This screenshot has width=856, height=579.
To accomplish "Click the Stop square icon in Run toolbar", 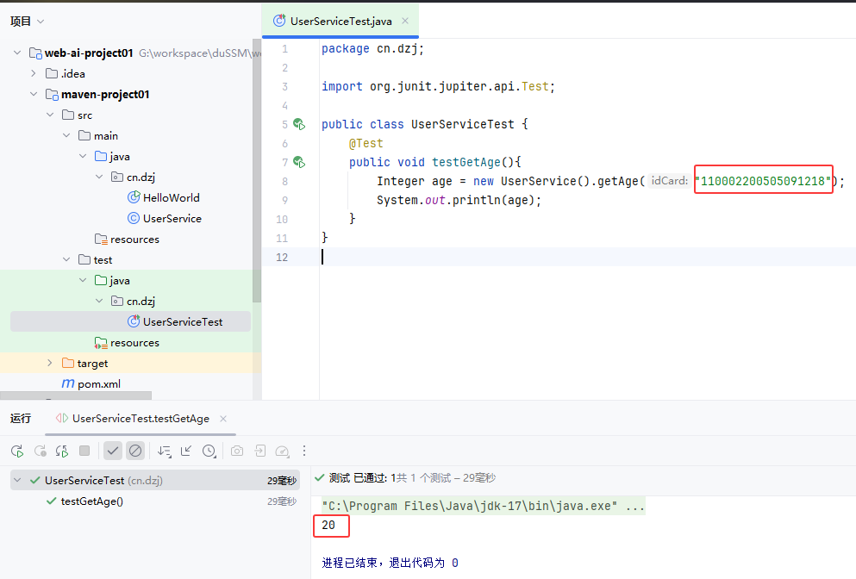I will [x=84, y=451].
